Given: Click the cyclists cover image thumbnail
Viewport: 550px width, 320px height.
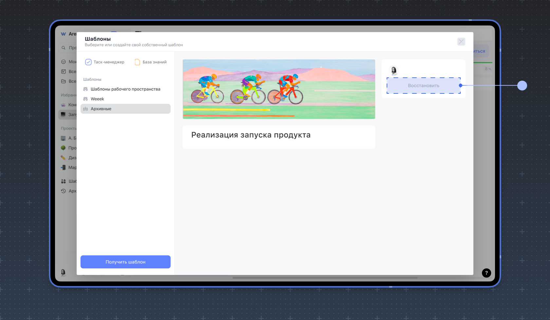Looking at the screenshot, I should point(279,89).
